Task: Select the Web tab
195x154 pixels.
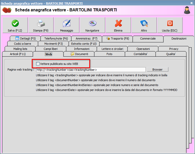Action: [48, 54]
